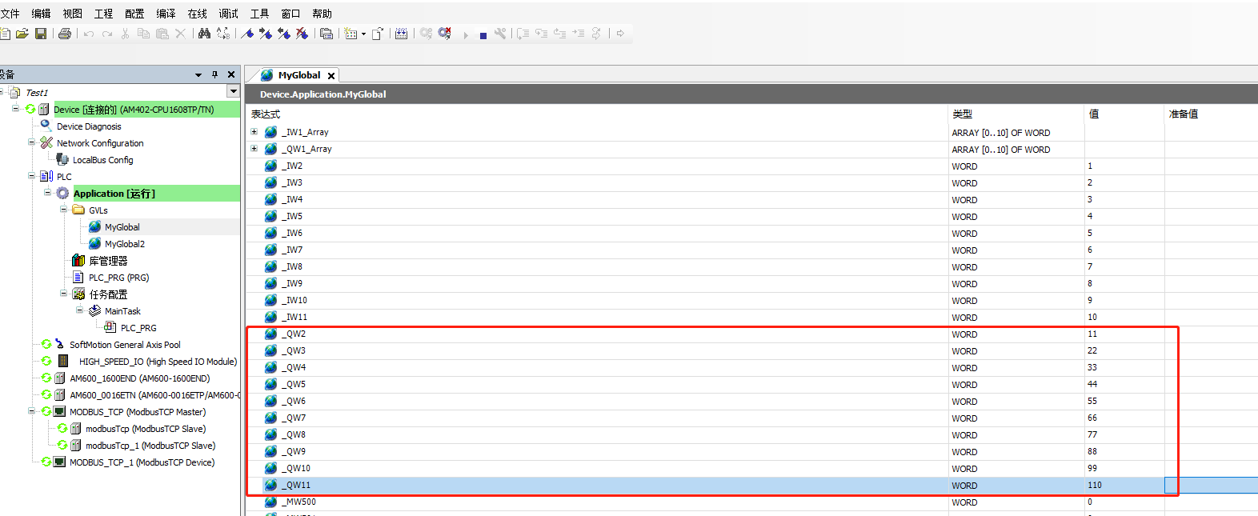Viewport: 1258px width, 516px height.
Task: Select HIGH_SPEED_IO module
Action: coord(158,362)
